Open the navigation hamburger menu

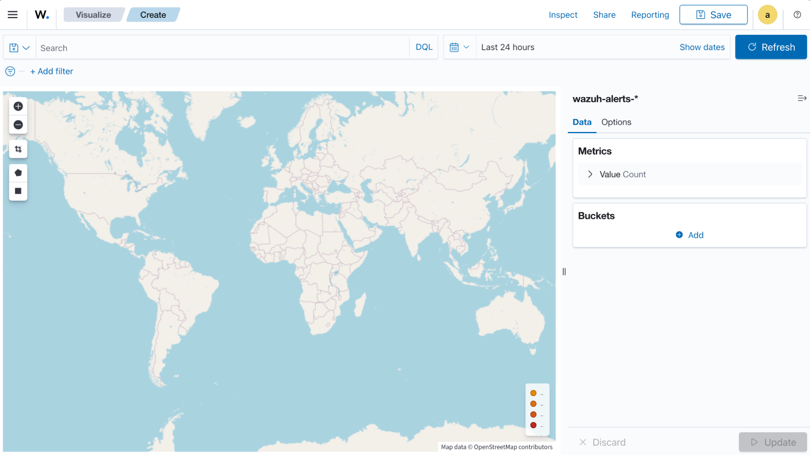(x=13, y=15)
